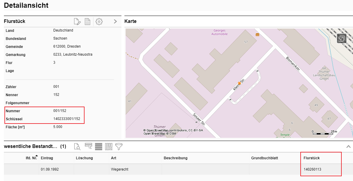Select the Wegerecht table row

tap(119, 169)
